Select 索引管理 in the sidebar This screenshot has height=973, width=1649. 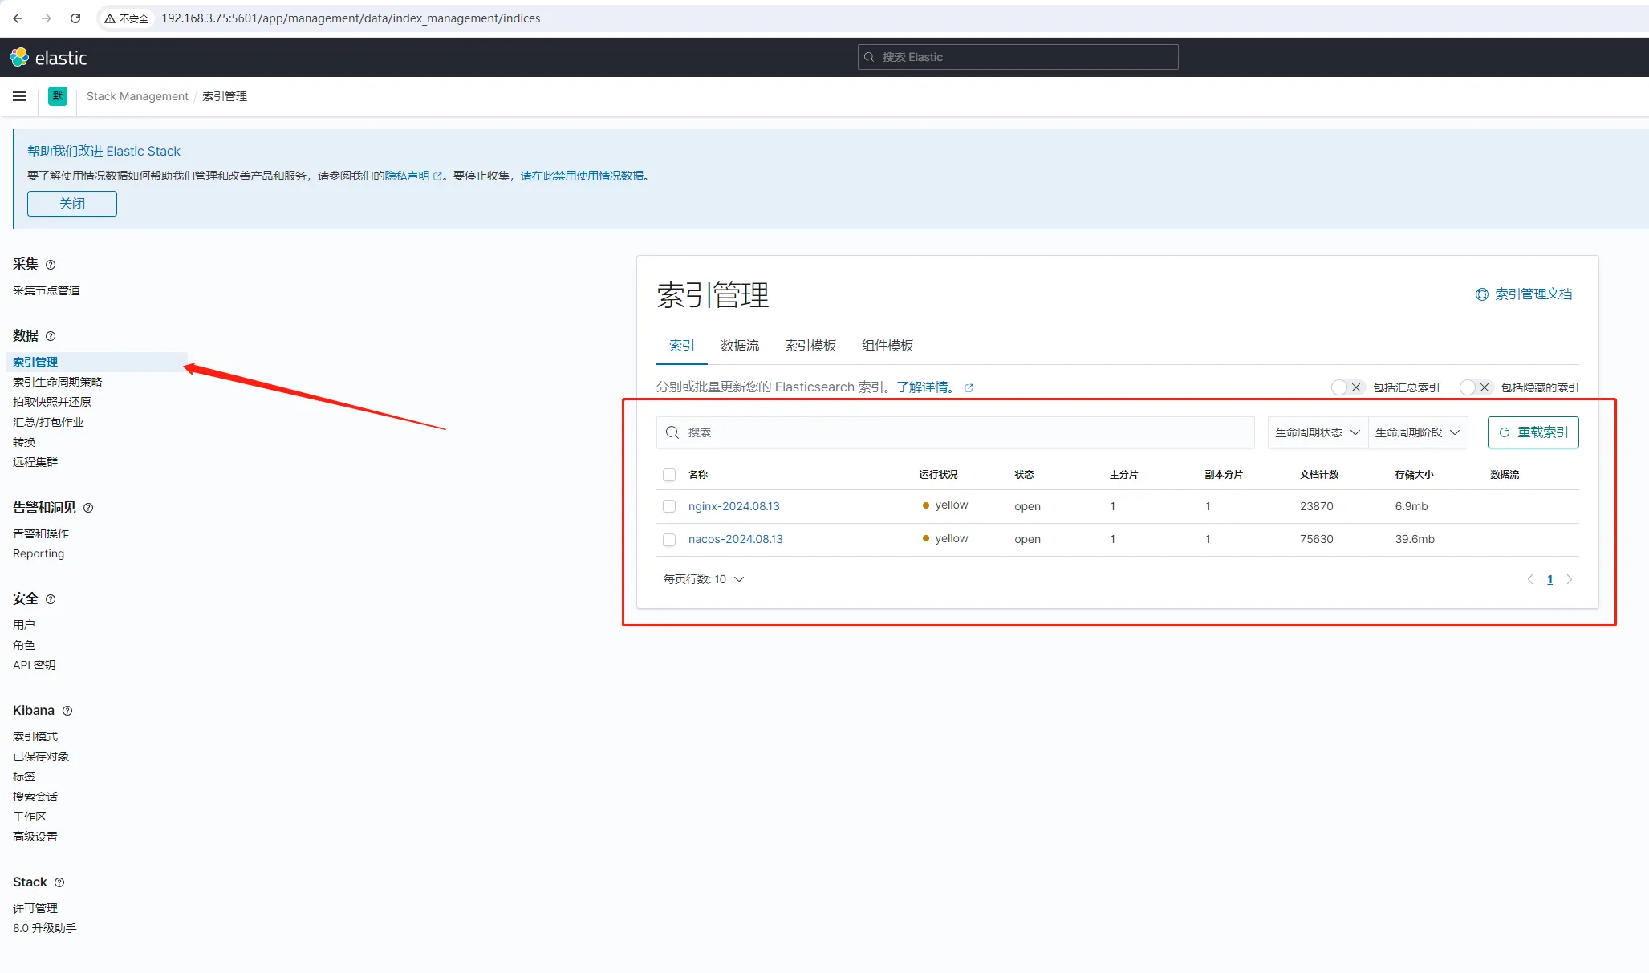[35, 363]
